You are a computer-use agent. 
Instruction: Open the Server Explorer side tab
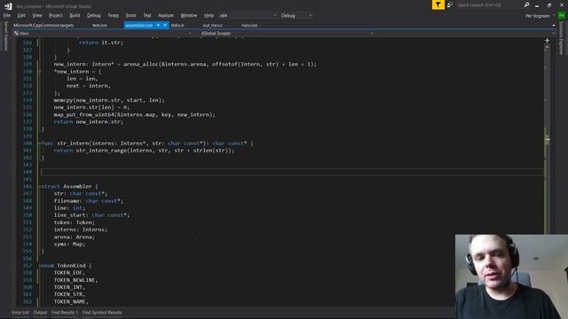[x=5, y=35]
